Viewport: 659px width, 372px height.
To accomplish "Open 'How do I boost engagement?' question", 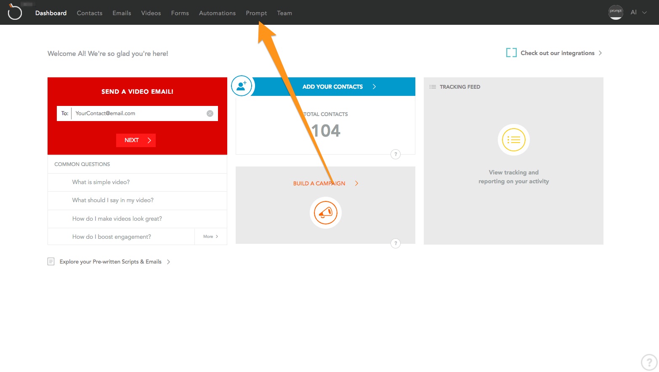I will [112, 237].
